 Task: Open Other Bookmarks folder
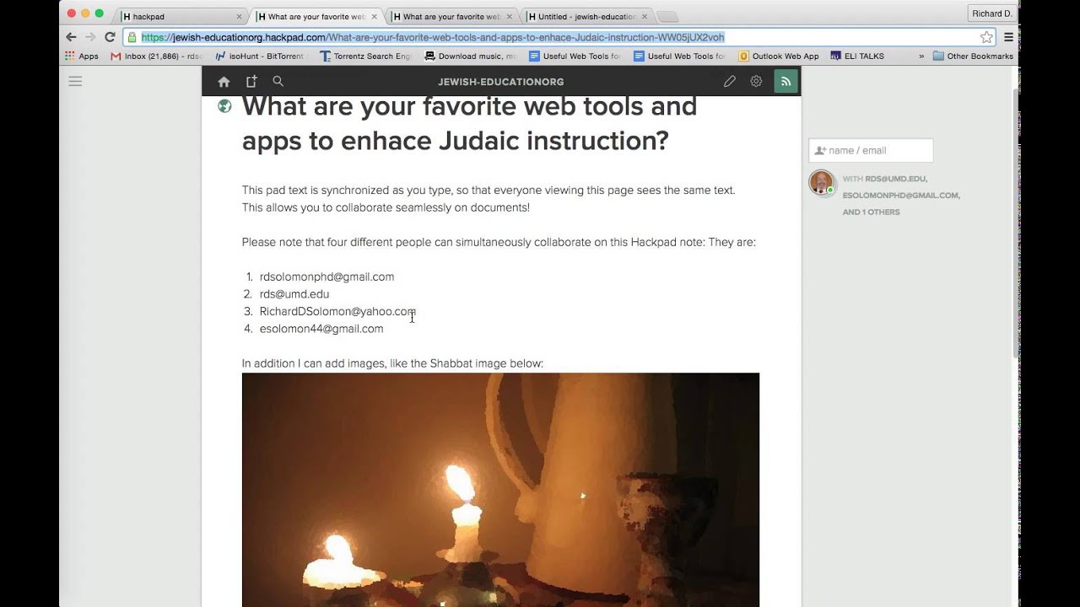[973, 56]
